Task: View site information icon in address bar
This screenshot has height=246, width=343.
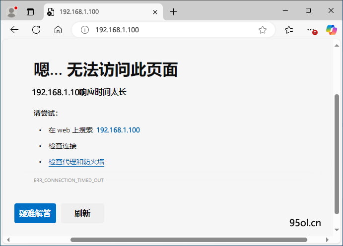Action: tap(85, 30)
